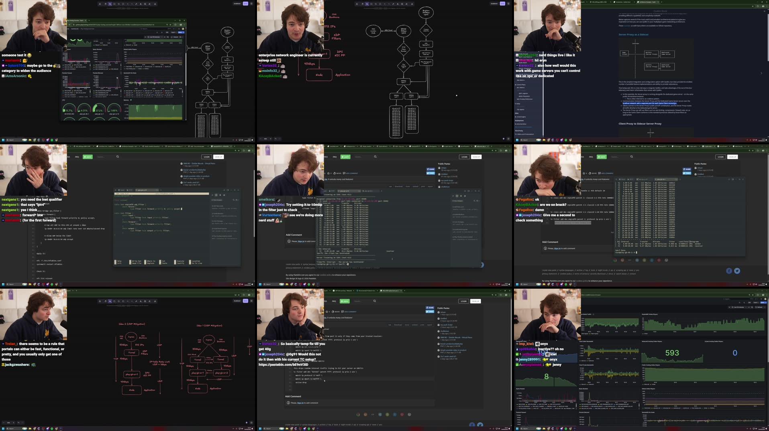Click the green 8 stat value panel
This screenshot has width=769, height=431.
546,376
